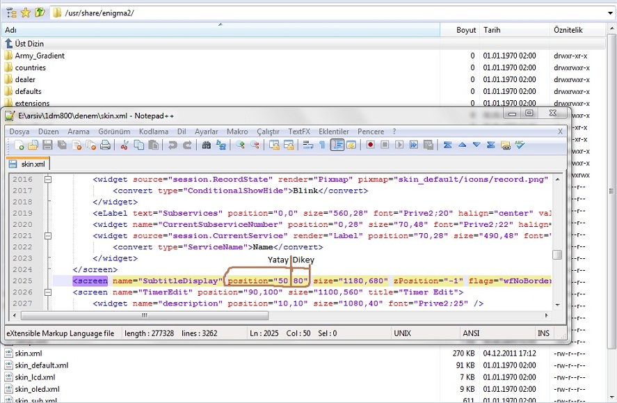Collapse the fold marker at line 2016
617x403 pixels.
48,180
